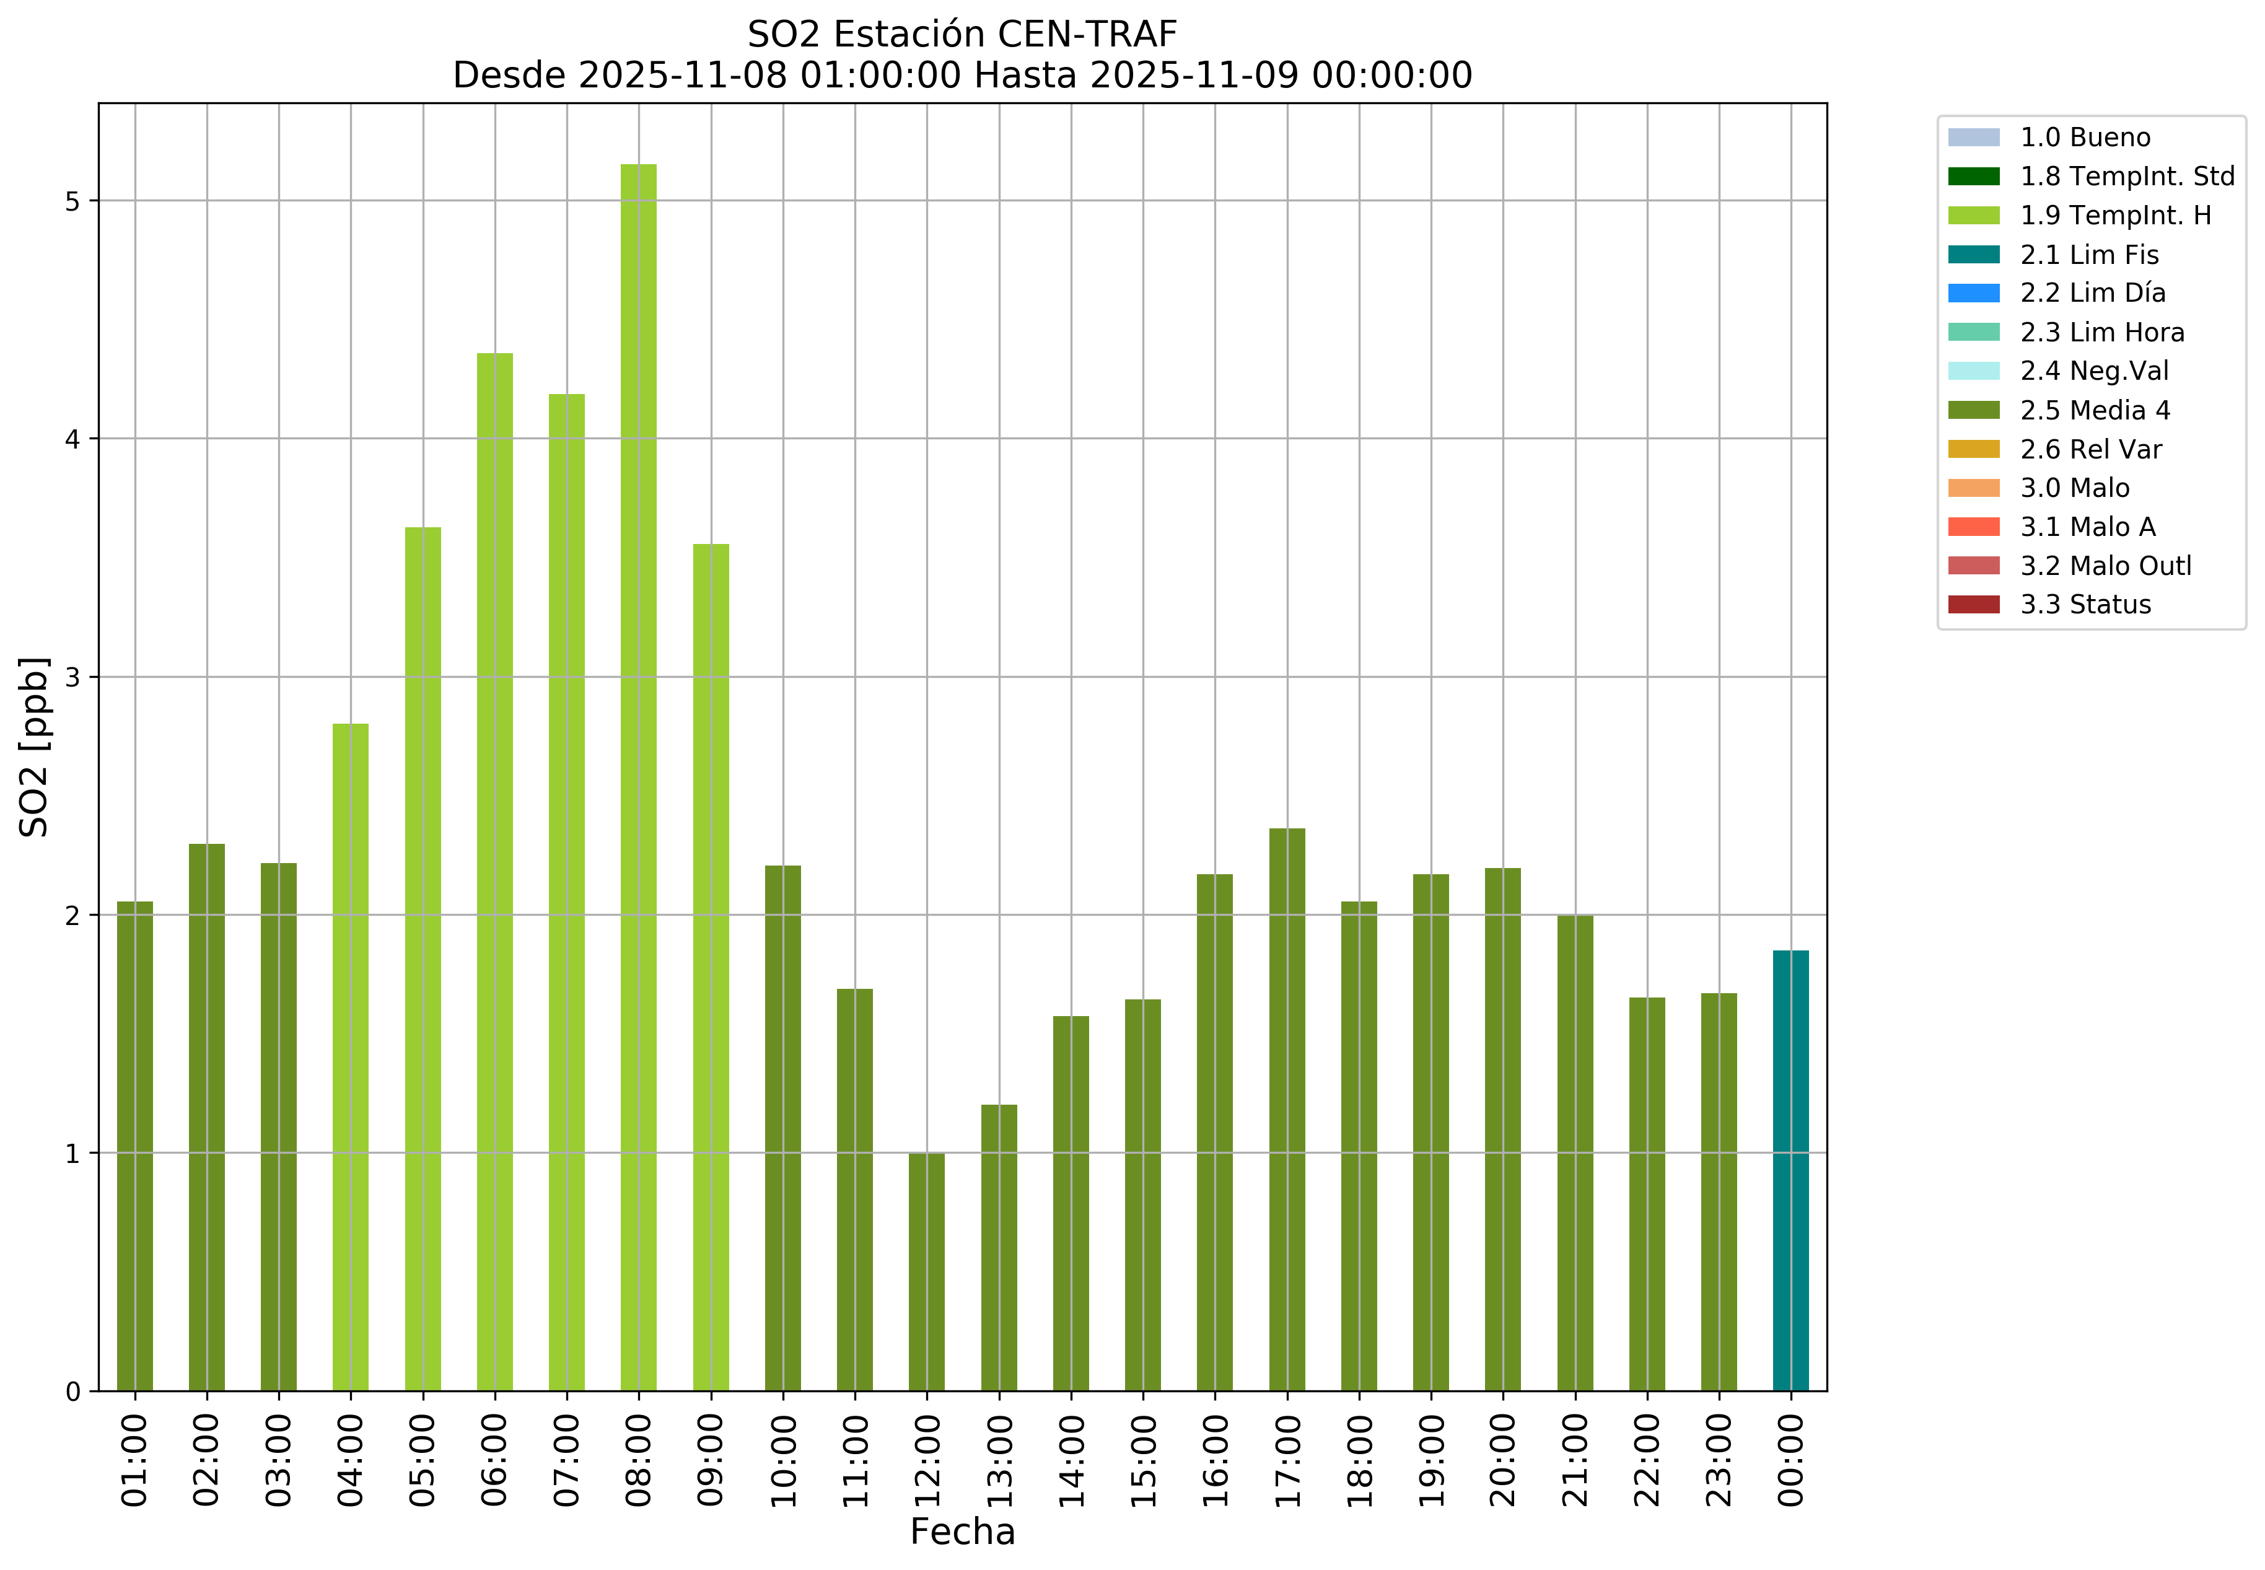Click the Fecha x-axis title
This screenshot has height=1570, width=2265.
[961, 1532]
